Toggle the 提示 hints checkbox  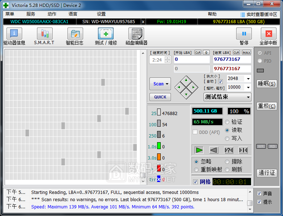click(259, 202)
